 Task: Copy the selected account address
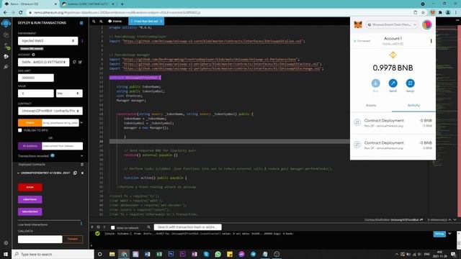click(x=74, y=62)
